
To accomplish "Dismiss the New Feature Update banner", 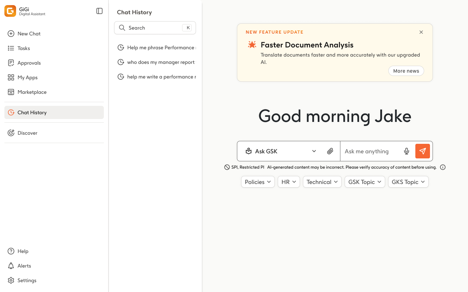I will (x=421, y=32).
